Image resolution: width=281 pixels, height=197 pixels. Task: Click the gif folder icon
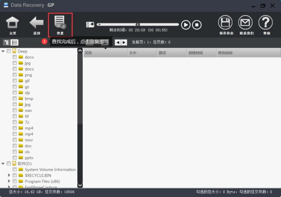[x=21, y=81]
